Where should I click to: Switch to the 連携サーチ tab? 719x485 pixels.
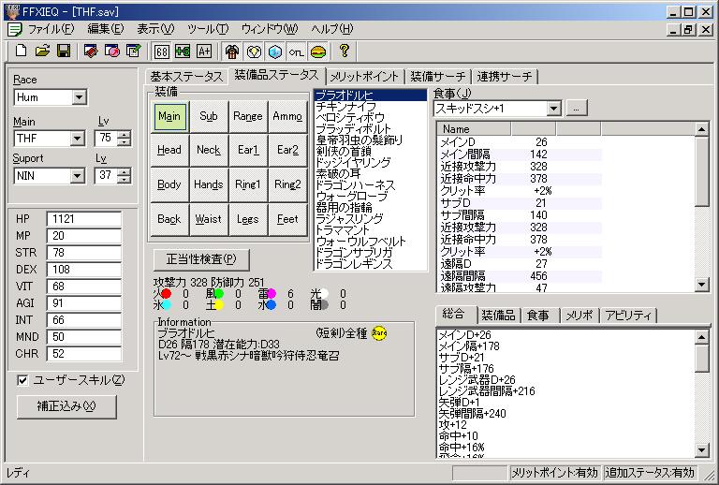(505, 77)
